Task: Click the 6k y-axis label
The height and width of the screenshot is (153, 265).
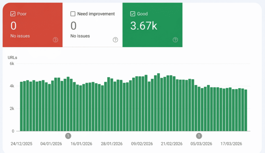Action: 12,64
